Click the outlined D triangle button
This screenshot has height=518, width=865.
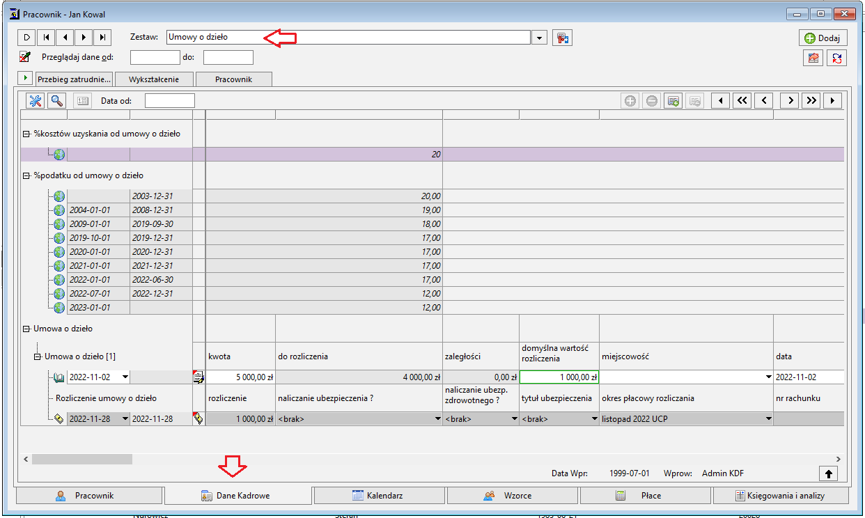(27, 38)
